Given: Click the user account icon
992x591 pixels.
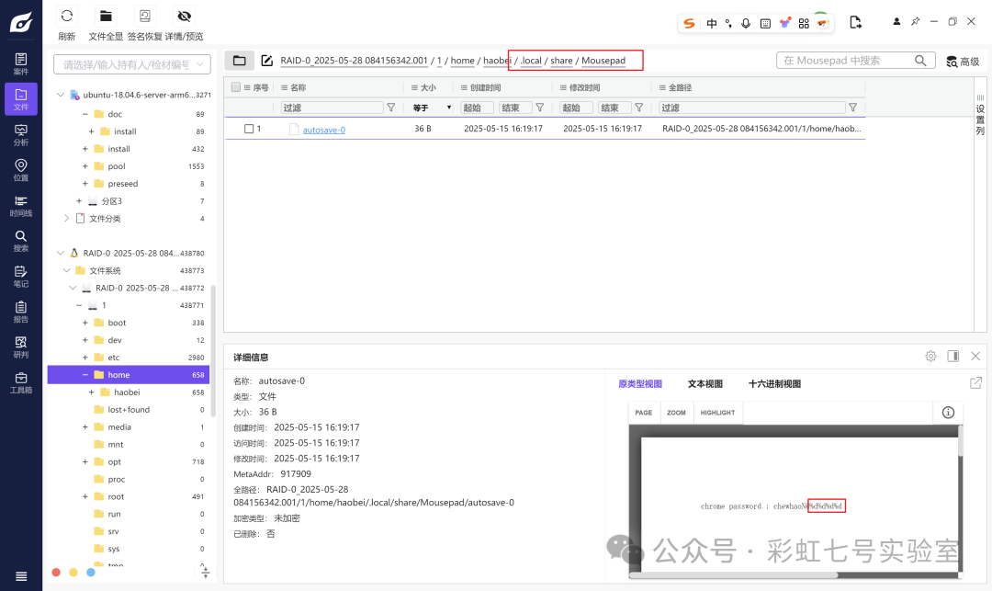Looking at the screenshot, I should (896, 21).
